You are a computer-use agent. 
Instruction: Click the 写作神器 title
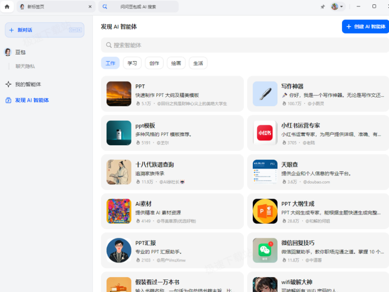292,86
